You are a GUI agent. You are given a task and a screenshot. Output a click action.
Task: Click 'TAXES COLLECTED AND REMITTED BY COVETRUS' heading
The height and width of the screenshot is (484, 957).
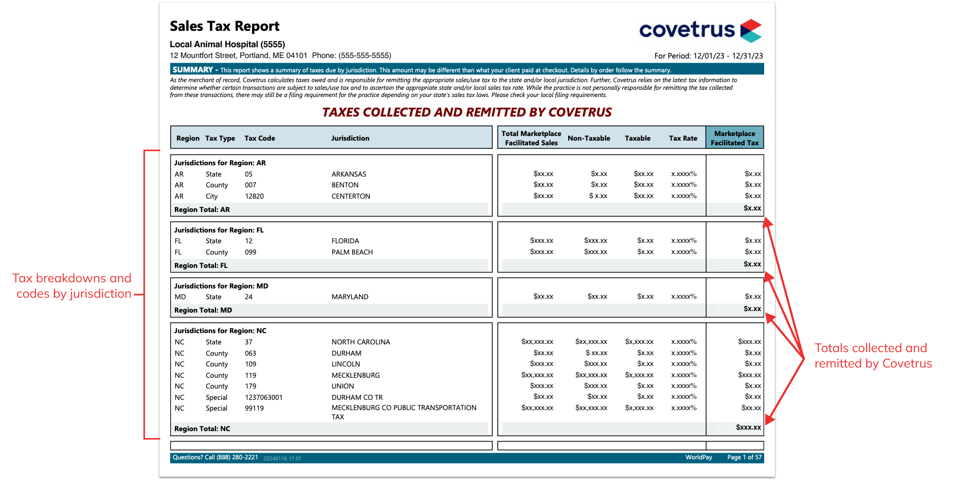[467, 112]
